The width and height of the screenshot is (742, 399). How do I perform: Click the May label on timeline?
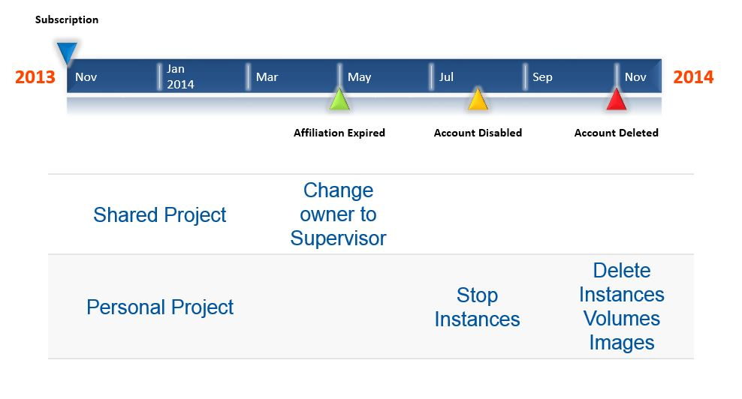pyautogui.click(x=359, y=77)
